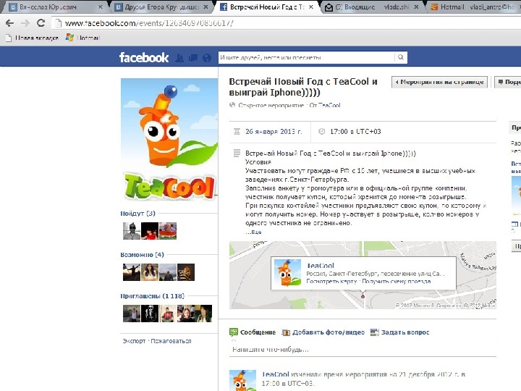Image resolution: width=521 pixels, height=391 pixels.
Task: Switch to the Входящие mail tab
Action: click(x=371, y=7)
